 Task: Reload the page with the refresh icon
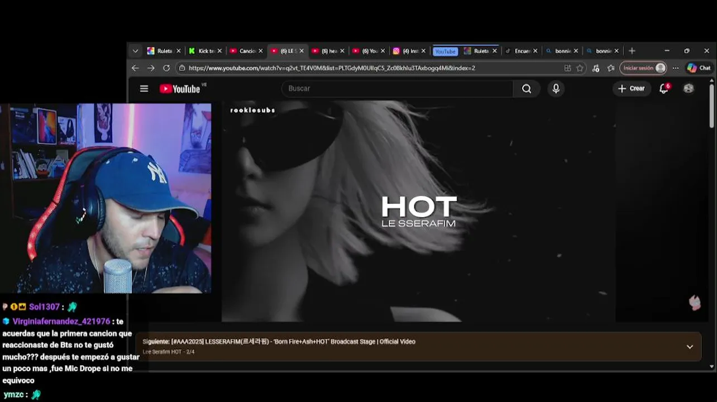(166, 68)
